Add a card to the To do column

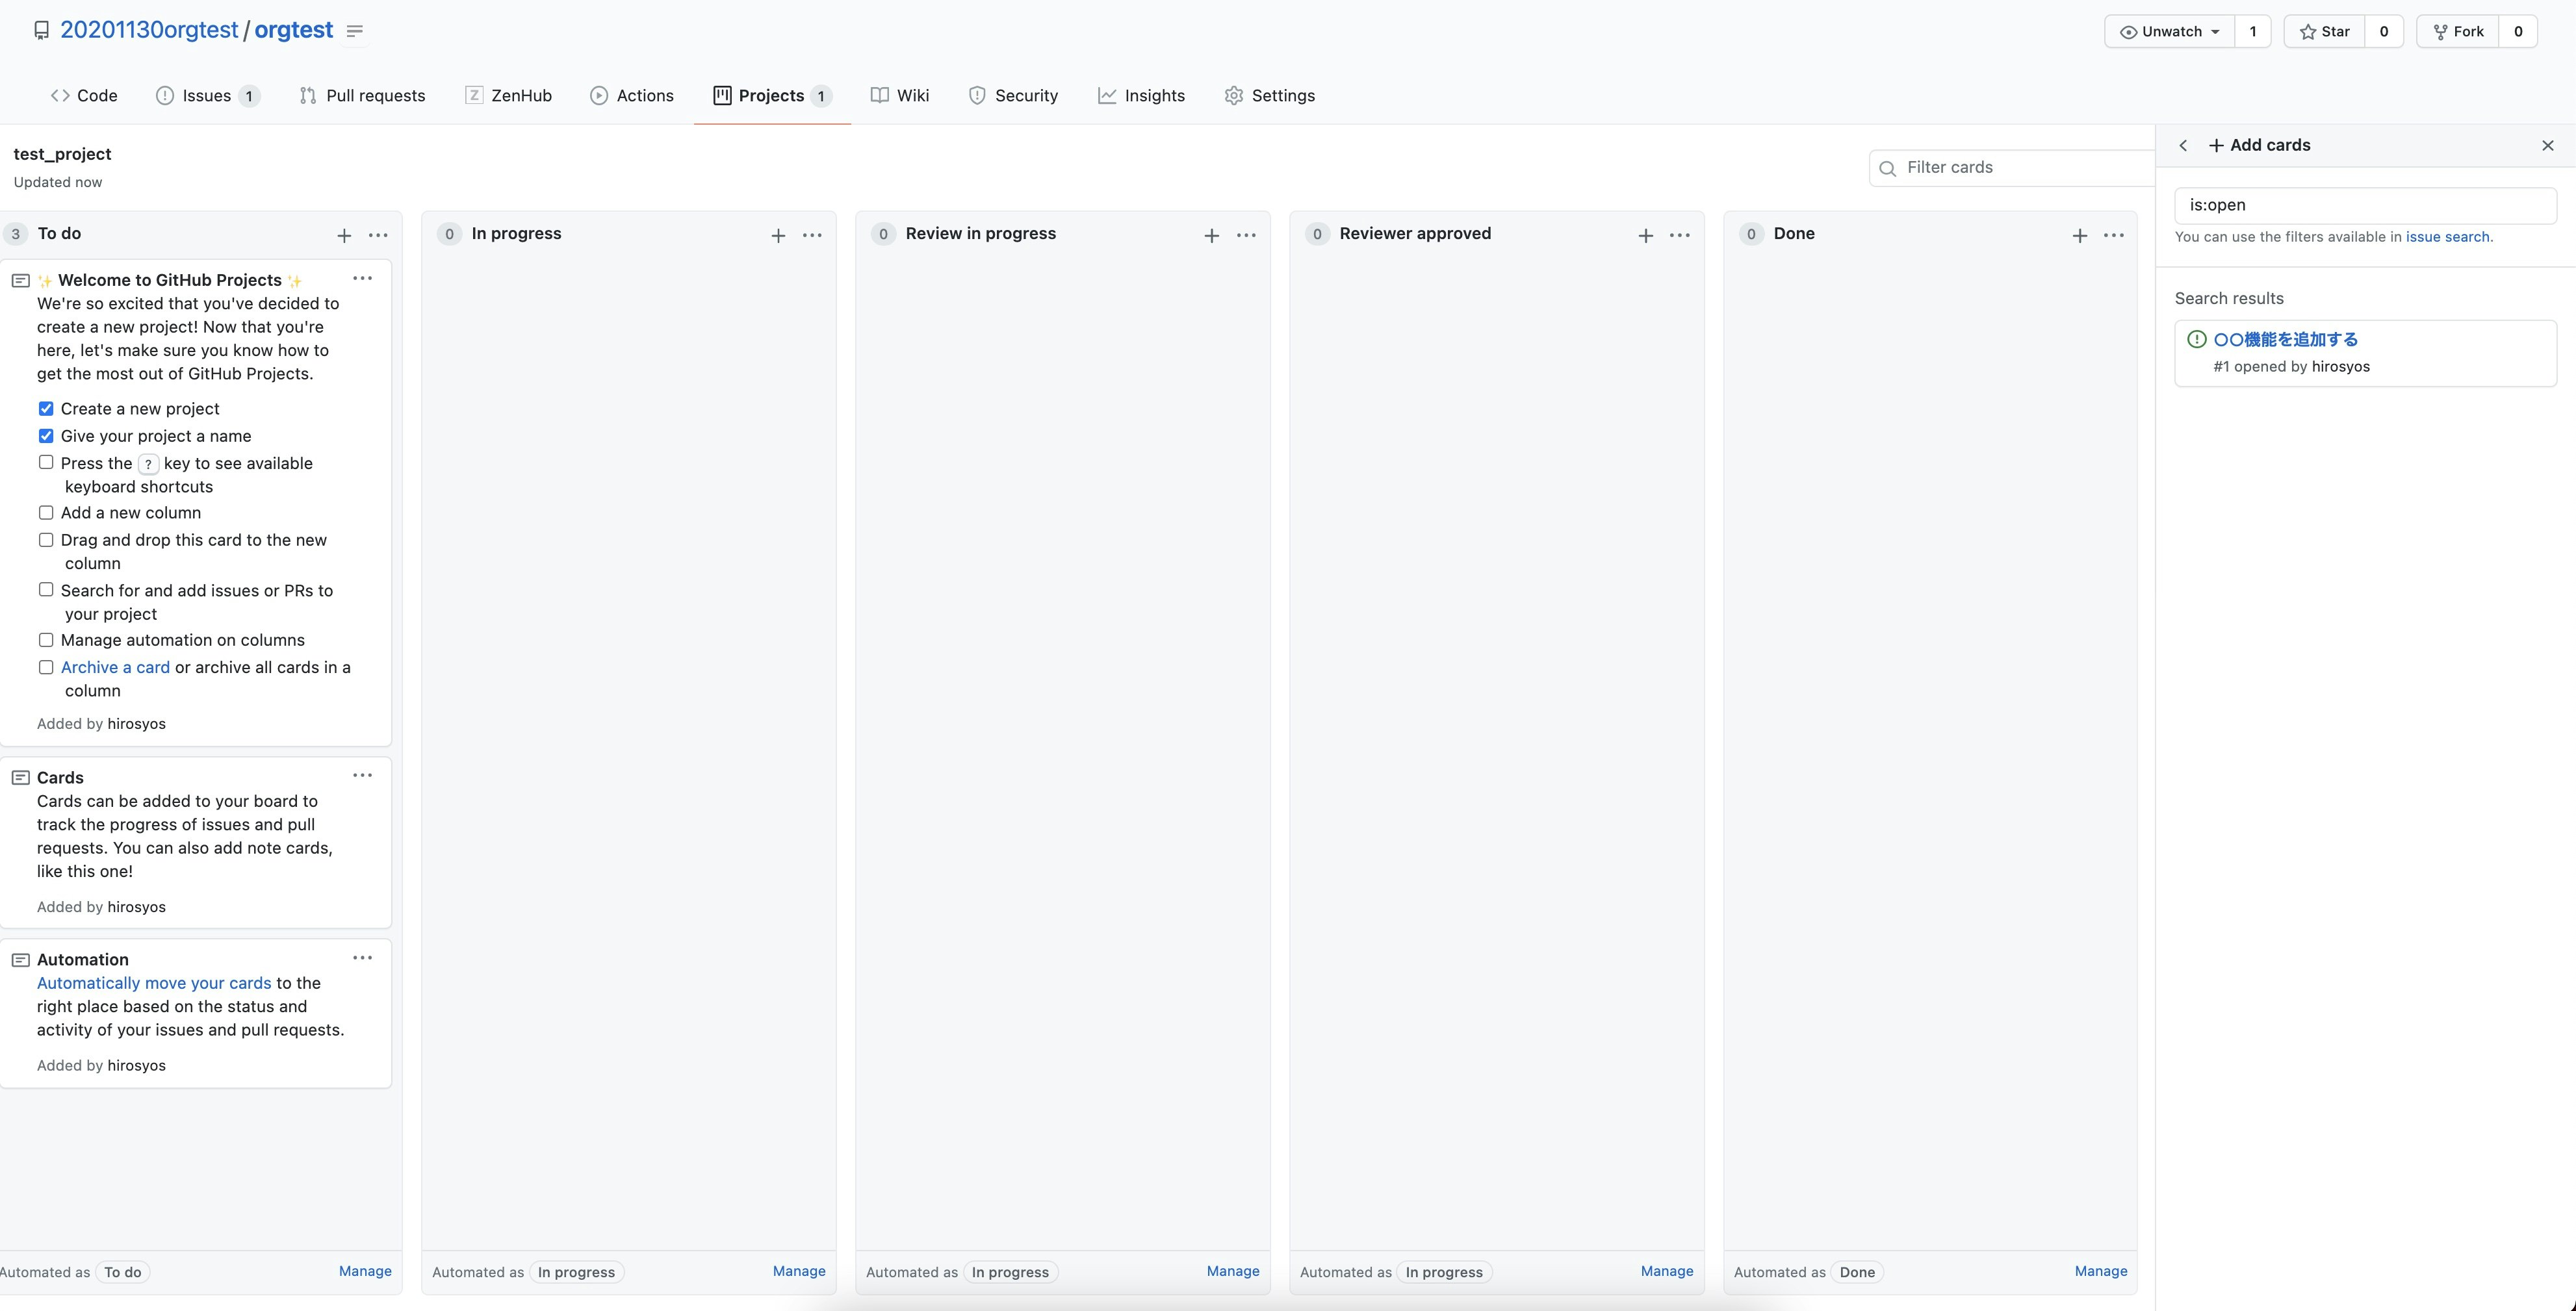click(344, 235)
